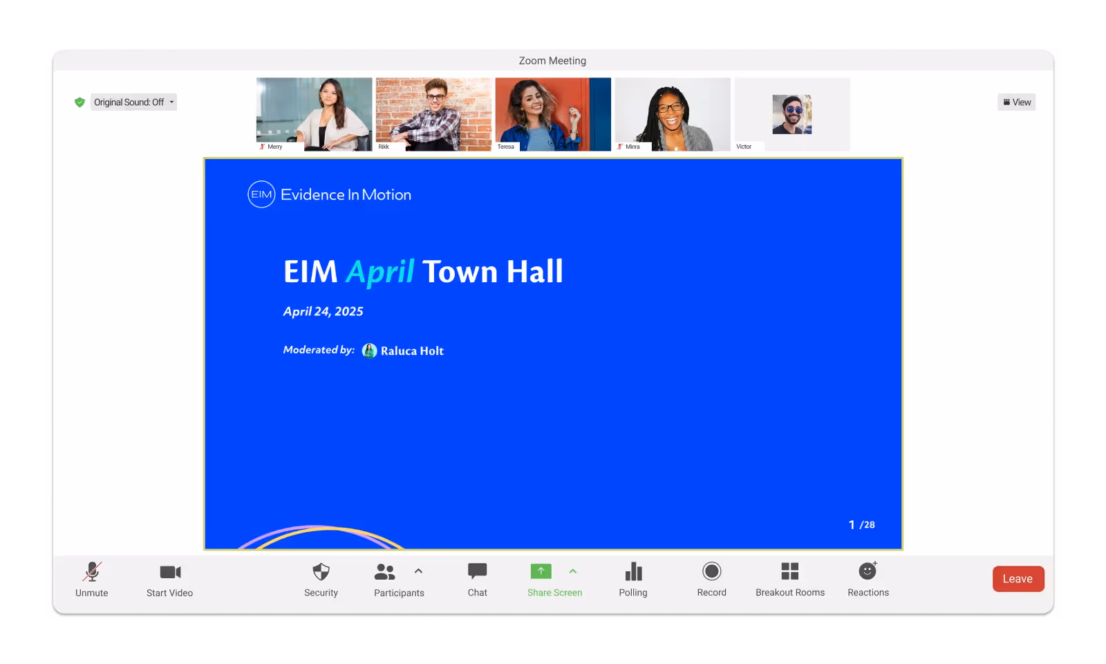Viewport: 1106px width, 664px height.
Task: Click the "Moderated by:" label
Action: [319, 350]
